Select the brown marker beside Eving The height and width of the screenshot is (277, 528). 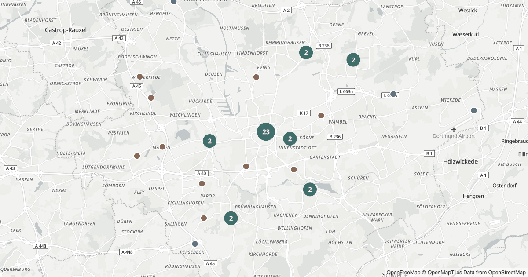point(257,77)
